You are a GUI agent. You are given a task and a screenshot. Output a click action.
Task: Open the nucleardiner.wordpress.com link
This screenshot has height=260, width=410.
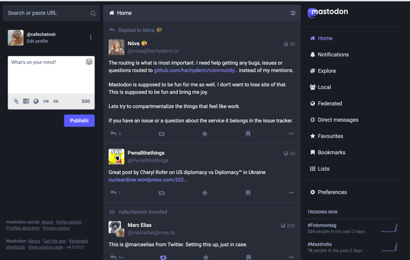point(147,180)
